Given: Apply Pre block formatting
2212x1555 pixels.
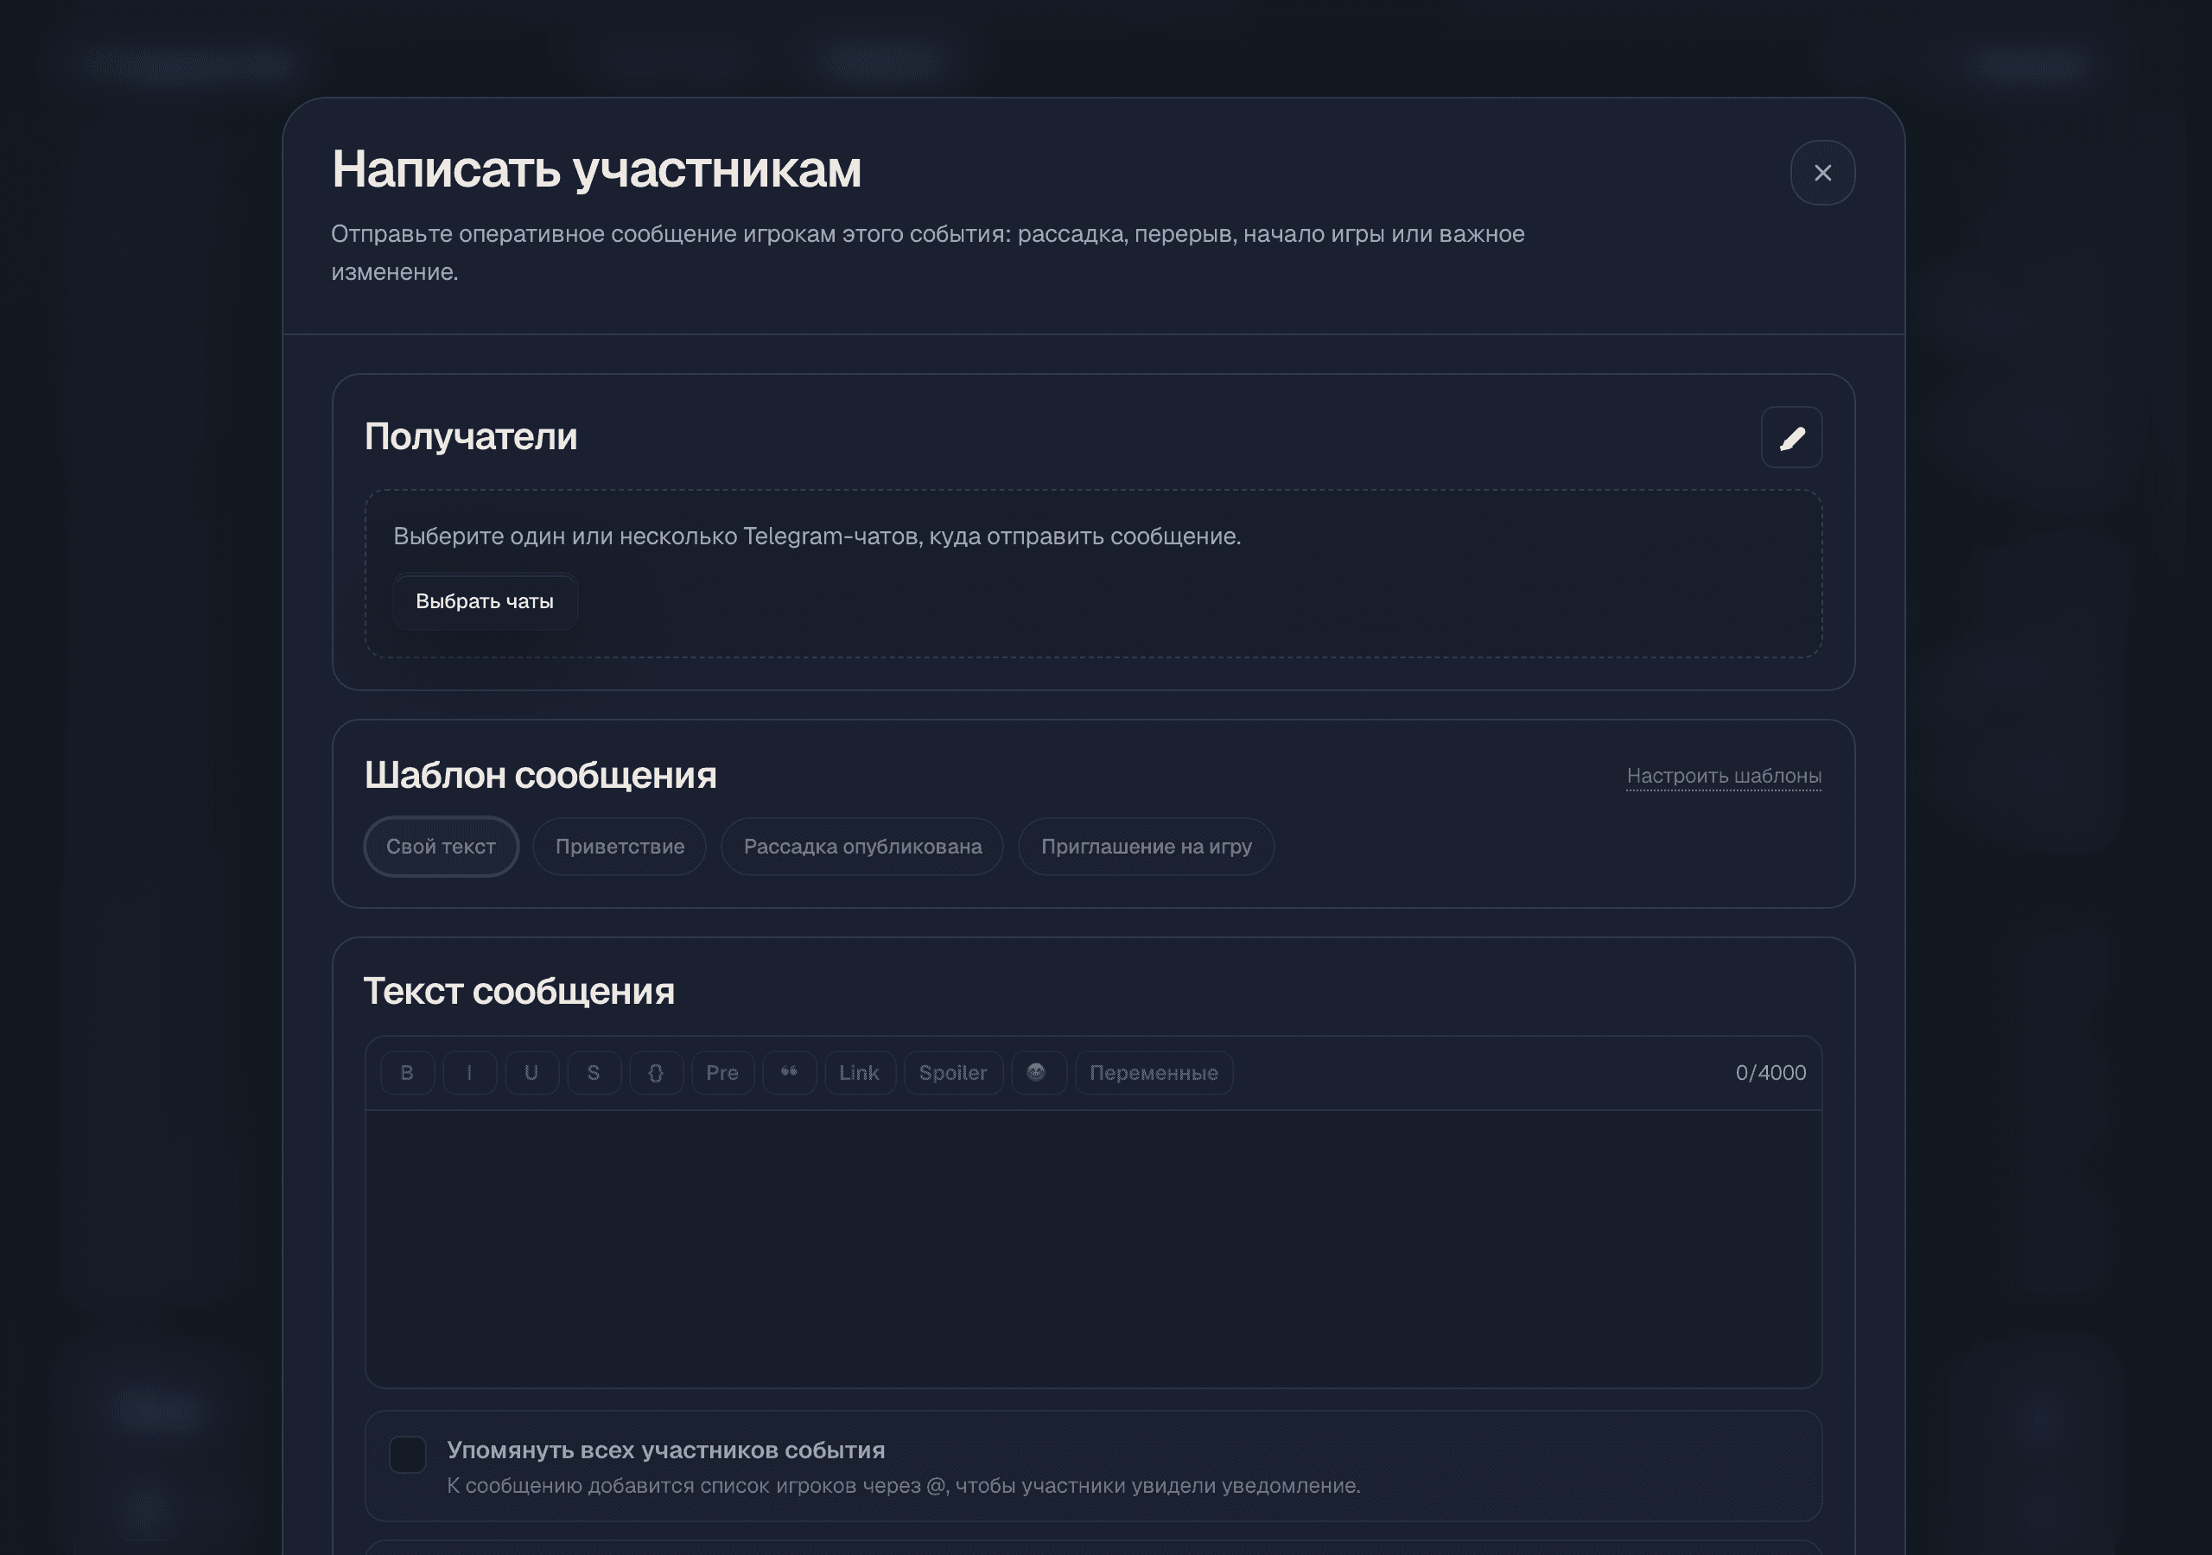Looking at the screenshot, I should [722, 1072].
